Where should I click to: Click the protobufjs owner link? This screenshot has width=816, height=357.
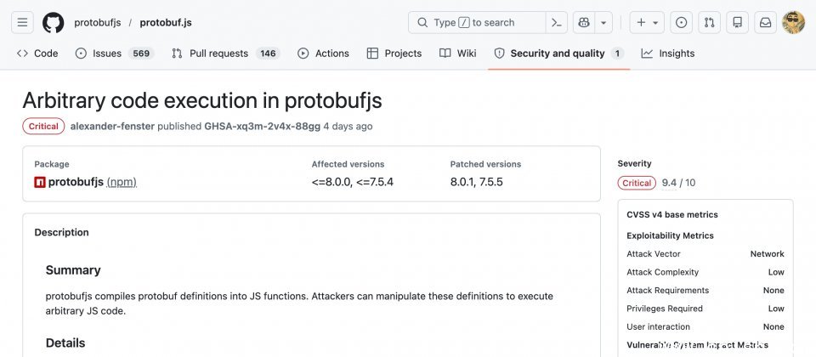[96, 22]
